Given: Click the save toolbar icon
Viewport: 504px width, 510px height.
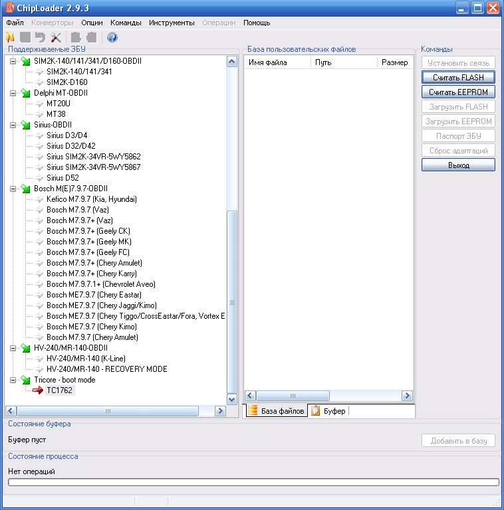Looking at the screenshot, I should tap(25, 37).
